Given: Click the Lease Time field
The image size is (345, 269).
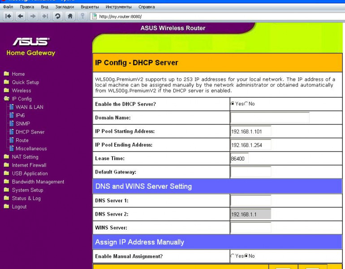Looking at the screenshot, I should point(239,158).
